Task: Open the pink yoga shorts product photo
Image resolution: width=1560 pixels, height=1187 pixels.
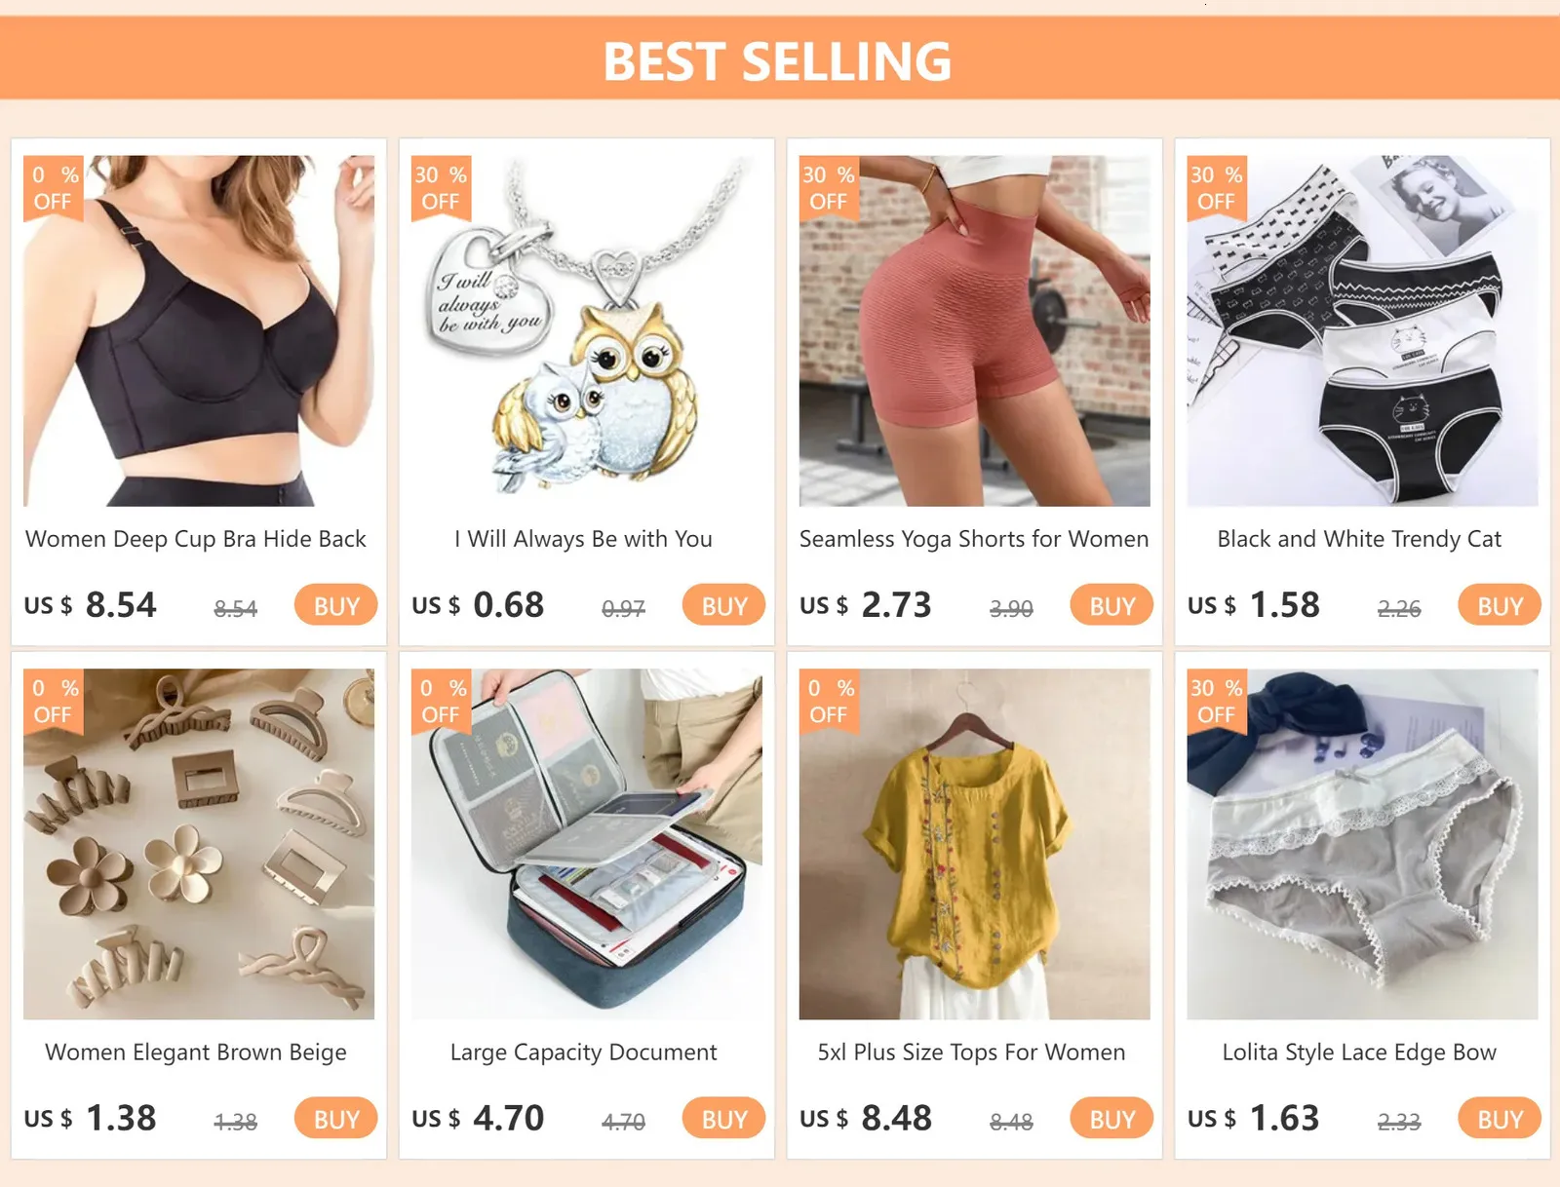Action: (975, 330)
